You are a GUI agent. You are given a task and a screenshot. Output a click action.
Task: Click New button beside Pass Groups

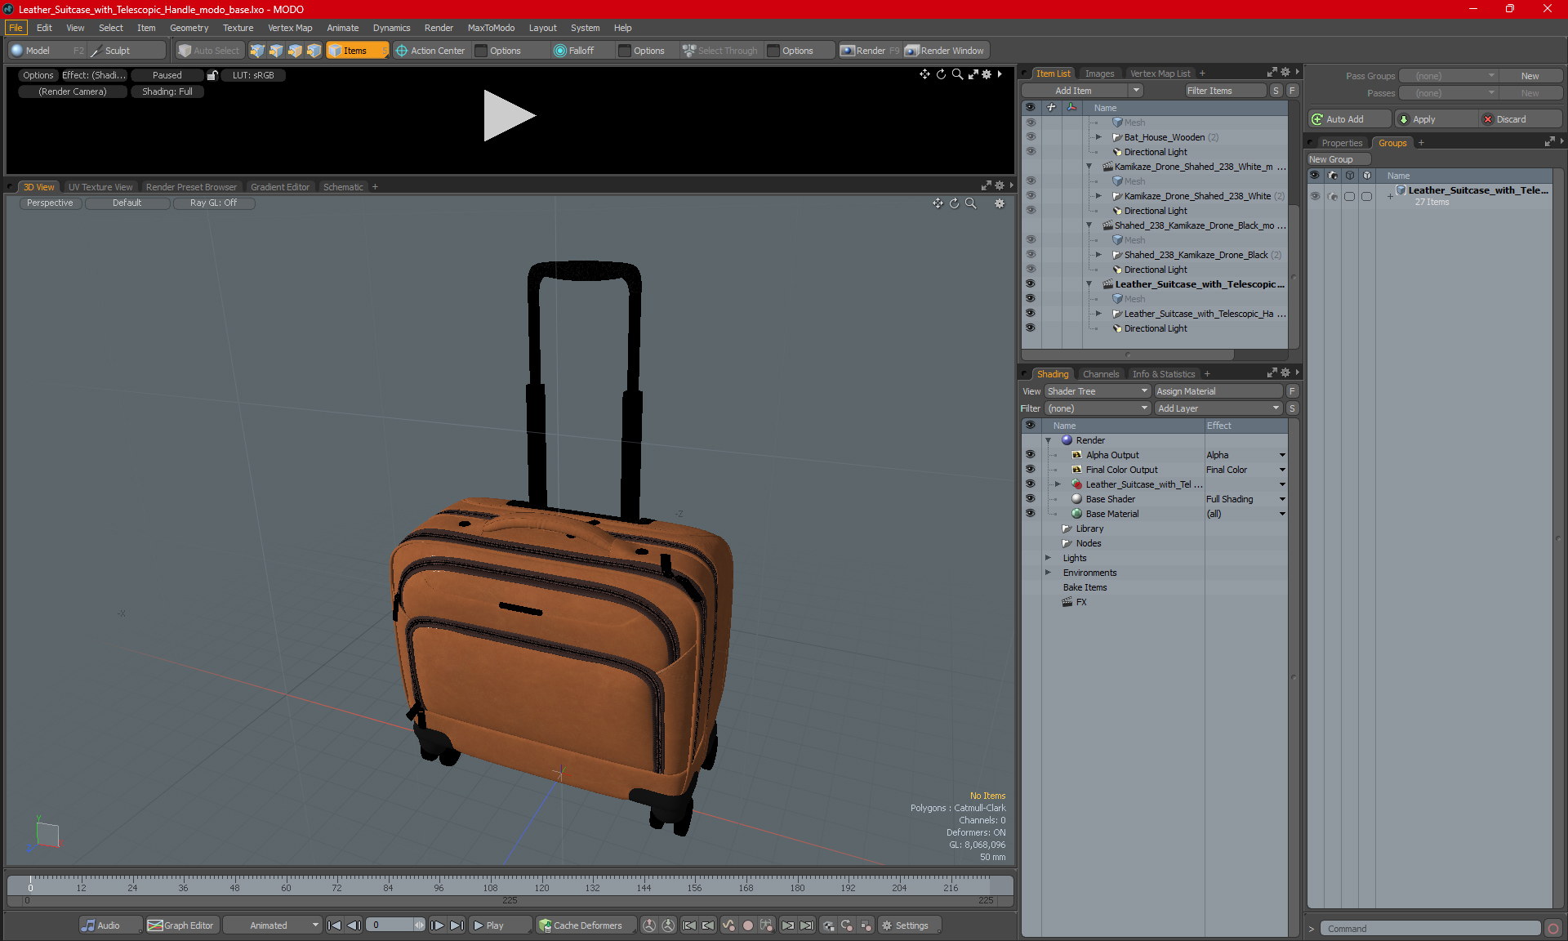pos(1530,76)
